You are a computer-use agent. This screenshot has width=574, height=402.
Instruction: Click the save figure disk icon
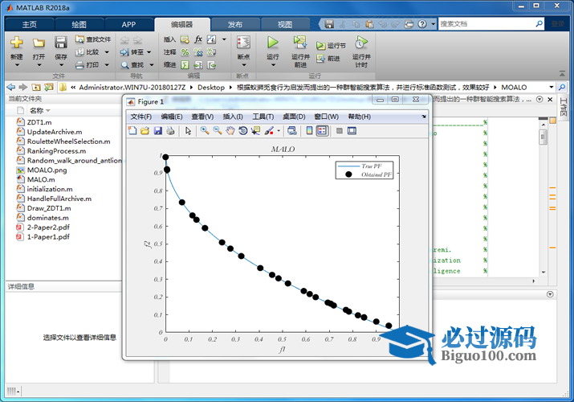(x=159, y=131)
